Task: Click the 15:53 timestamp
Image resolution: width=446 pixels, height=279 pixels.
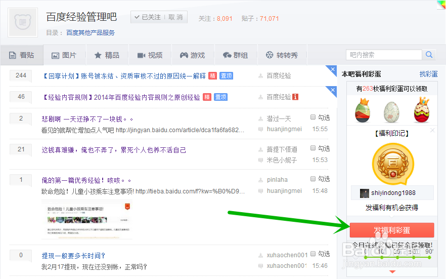Action: click(320, 160)
